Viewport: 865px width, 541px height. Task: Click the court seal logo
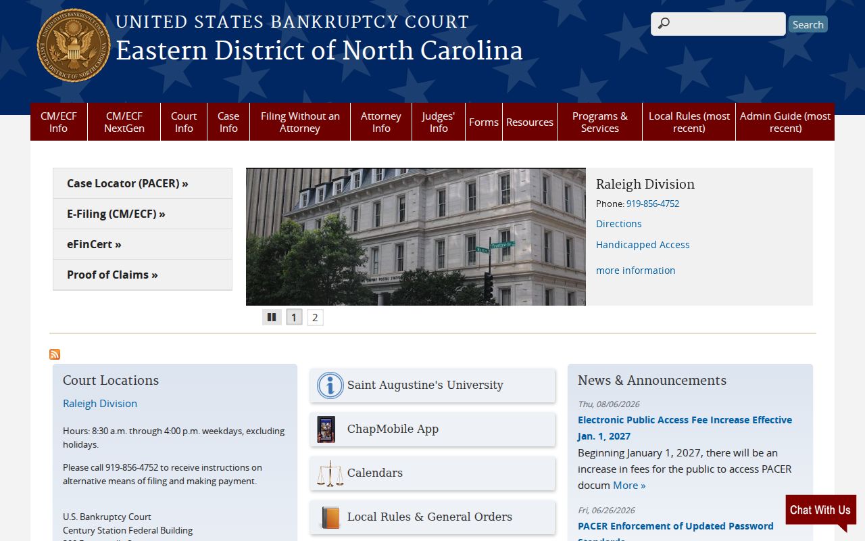73,45
